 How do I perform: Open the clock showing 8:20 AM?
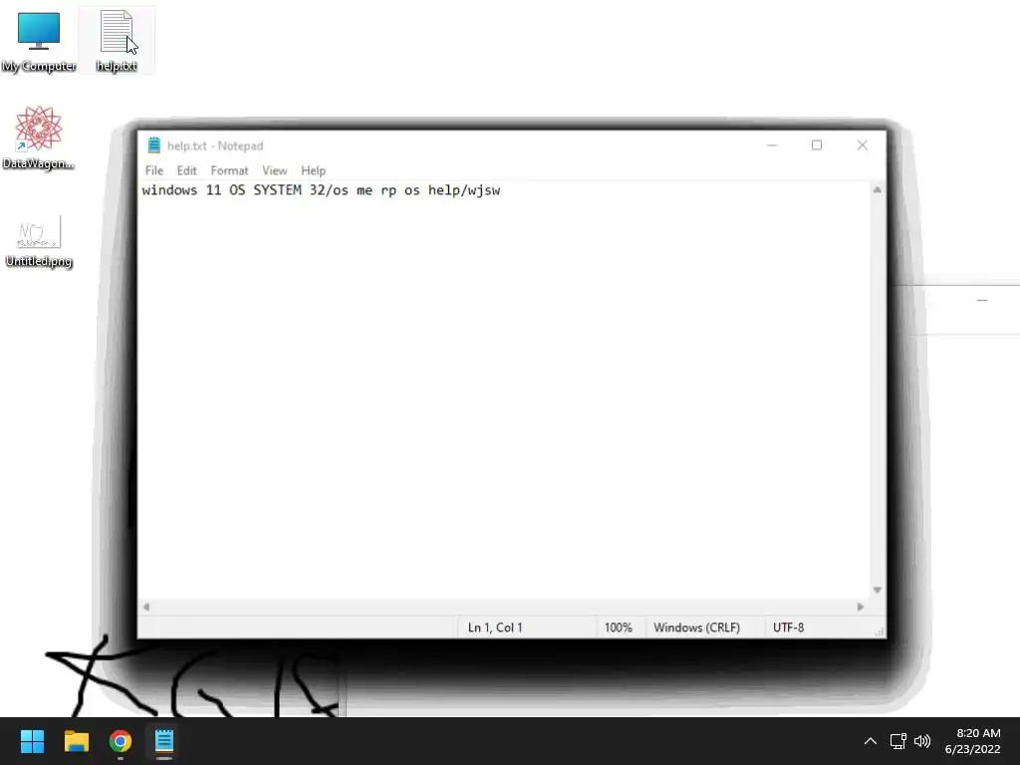coord(972,741)
